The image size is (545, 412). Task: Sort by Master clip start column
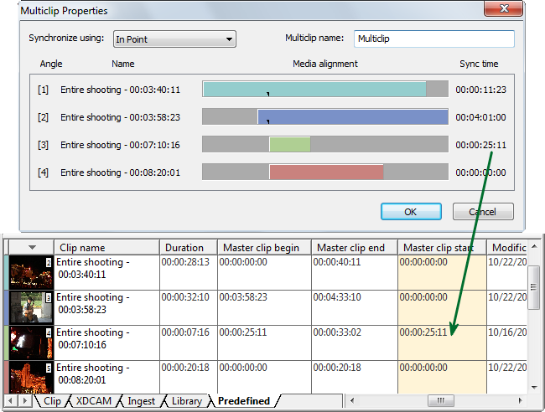coord(442,248)
